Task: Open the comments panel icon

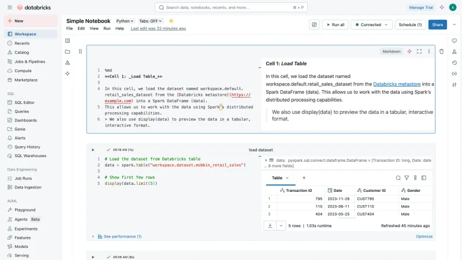Action: point(454,40)
